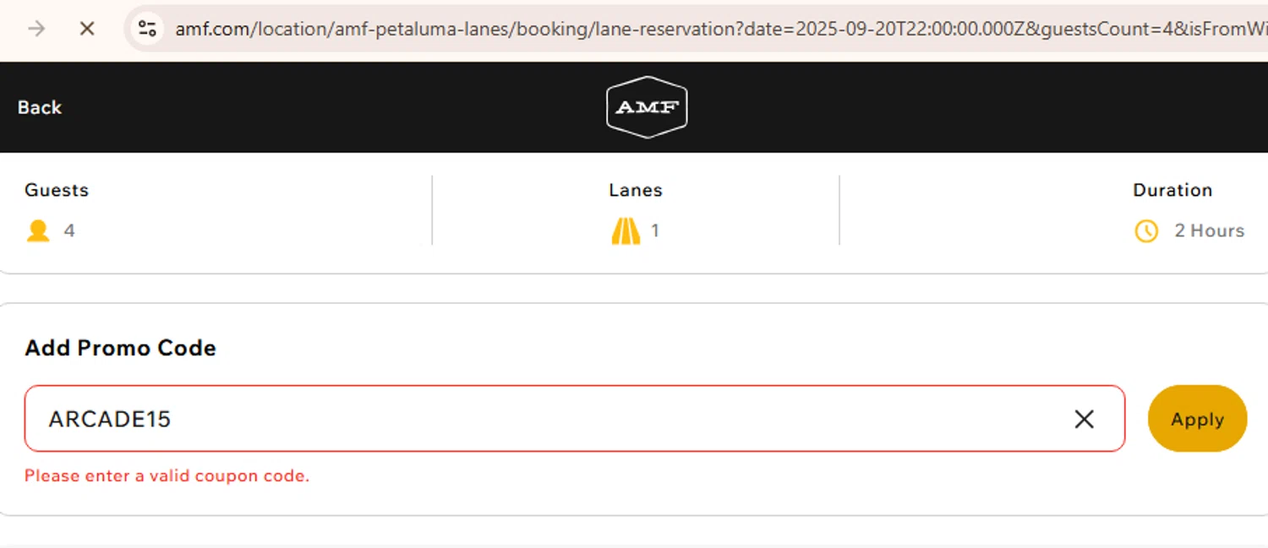The image size is (1268, 548).
Task: Open site information icon in address bar
Action: 147,29
